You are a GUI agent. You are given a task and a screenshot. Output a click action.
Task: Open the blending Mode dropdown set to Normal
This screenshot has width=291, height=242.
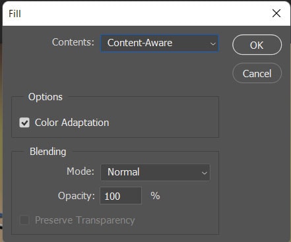[155, 172]
